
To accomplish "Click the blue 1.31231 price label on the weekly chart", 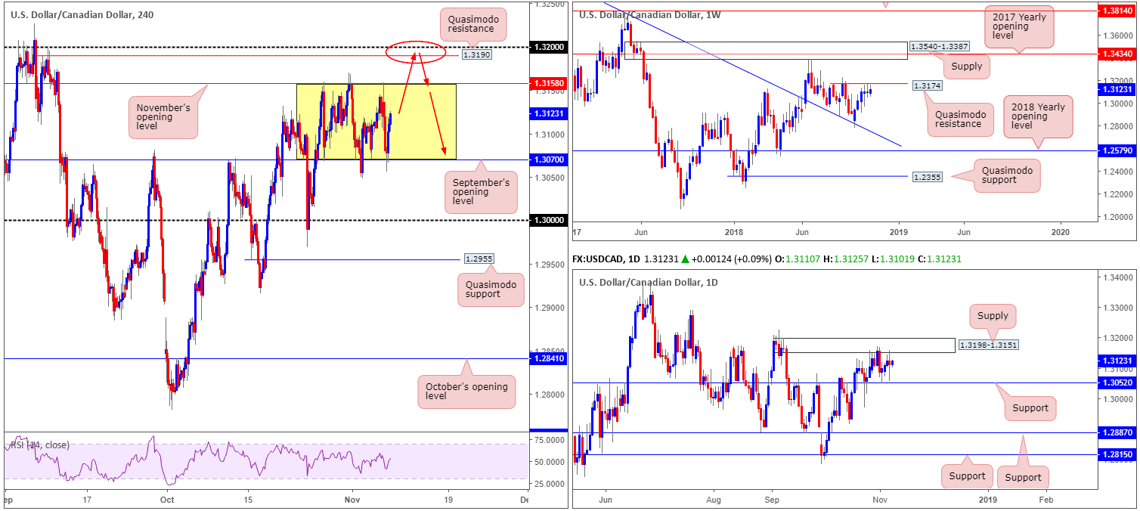I will coord(1116,89).
